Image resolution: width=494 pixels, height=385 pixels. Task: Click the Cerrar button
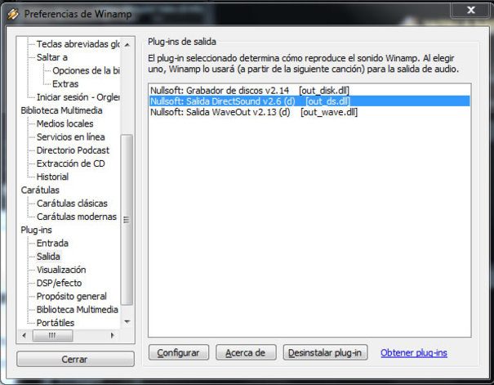click(75, 359)
